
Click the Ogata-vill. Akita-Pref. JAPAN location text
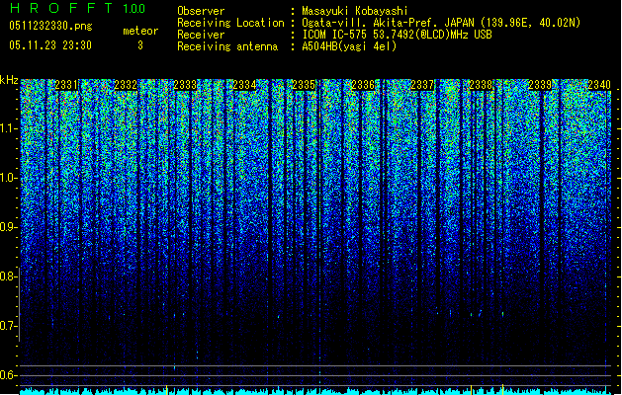[441, 23]
